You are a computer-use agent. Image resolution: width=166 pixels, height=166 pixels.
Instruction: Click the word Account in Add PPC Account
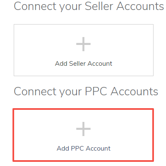click(98, 149)
